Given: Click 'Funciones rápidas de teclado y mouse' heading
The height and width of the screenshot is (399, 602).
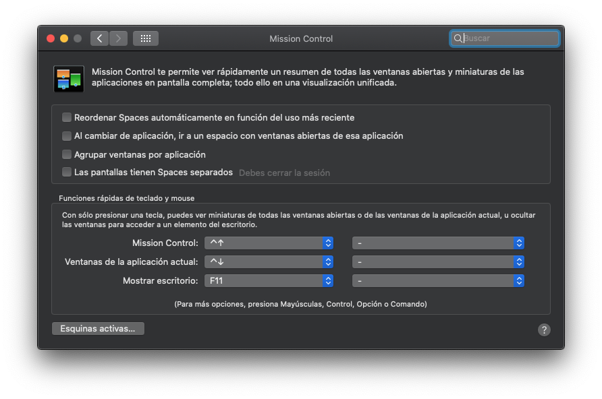Looking at the screenshot, I should click(x=127, y=198).
